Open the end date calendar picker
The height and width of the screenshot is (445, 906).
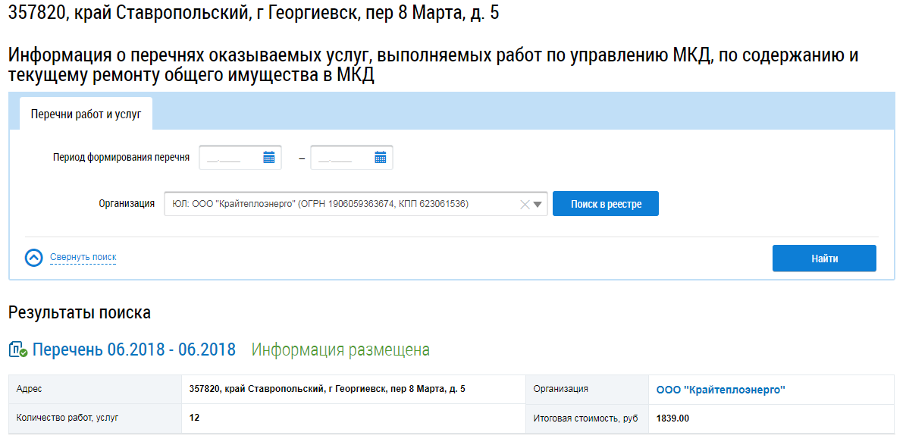(x=380, y=158)
